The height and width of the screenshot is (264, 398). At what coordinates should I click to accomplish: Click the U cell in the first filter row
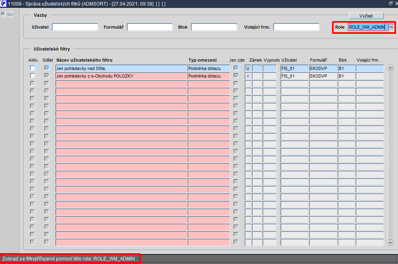[x=248, y=68]
